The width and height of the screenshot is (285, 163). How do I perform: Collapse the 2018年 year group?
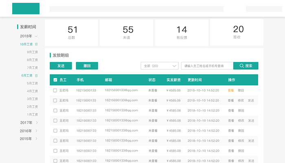(36, 36)
